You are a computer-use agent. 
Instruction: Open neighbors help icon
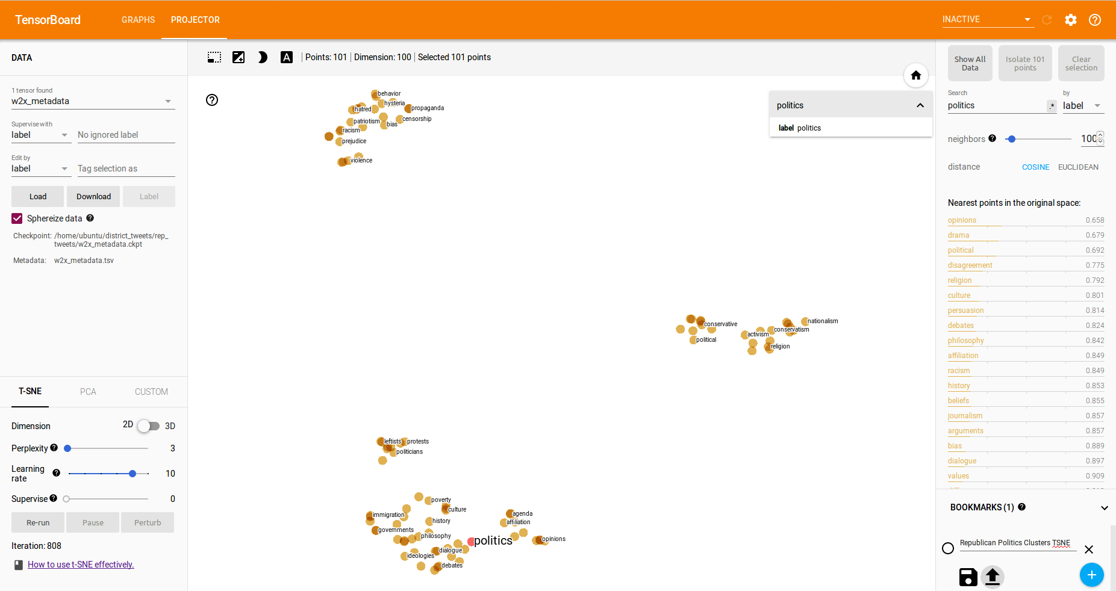[993, 138]
